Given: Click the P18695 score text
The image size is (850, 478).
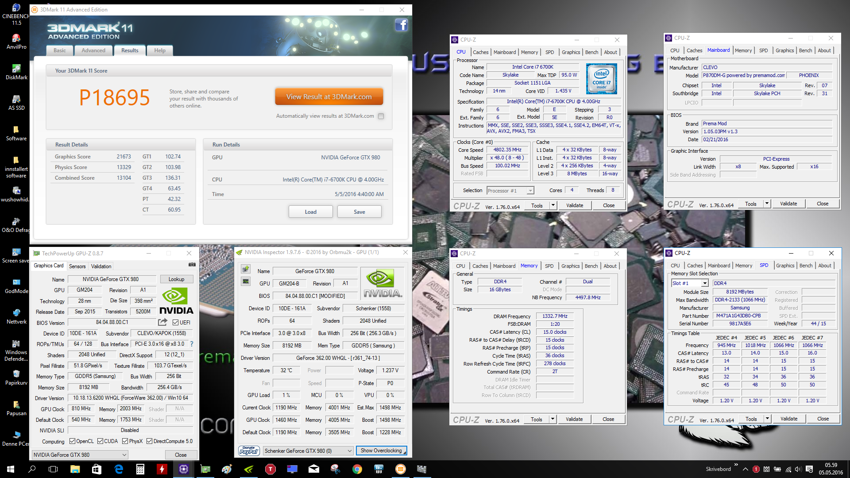Looking at the screenshot, I should click(115, 97).
